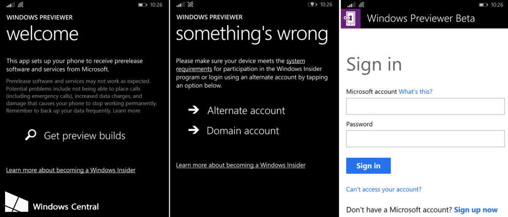The height and width of the screenshot is (217, 508).
Task: Focus the Microsoft account input field
Action: 425,106
